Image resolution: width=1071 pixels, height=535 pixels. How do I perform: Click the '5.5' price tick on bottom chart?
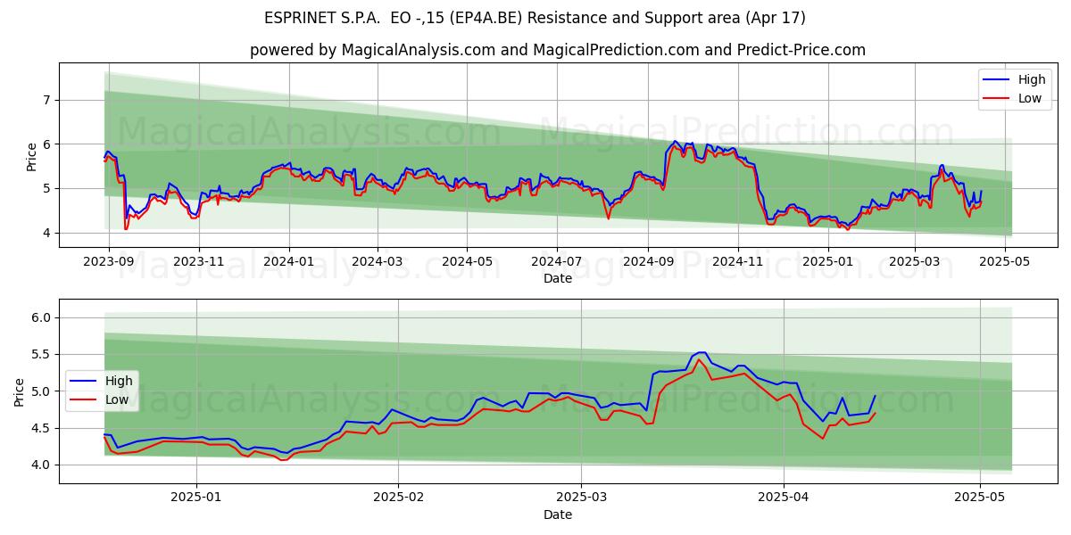pos(42,355)
